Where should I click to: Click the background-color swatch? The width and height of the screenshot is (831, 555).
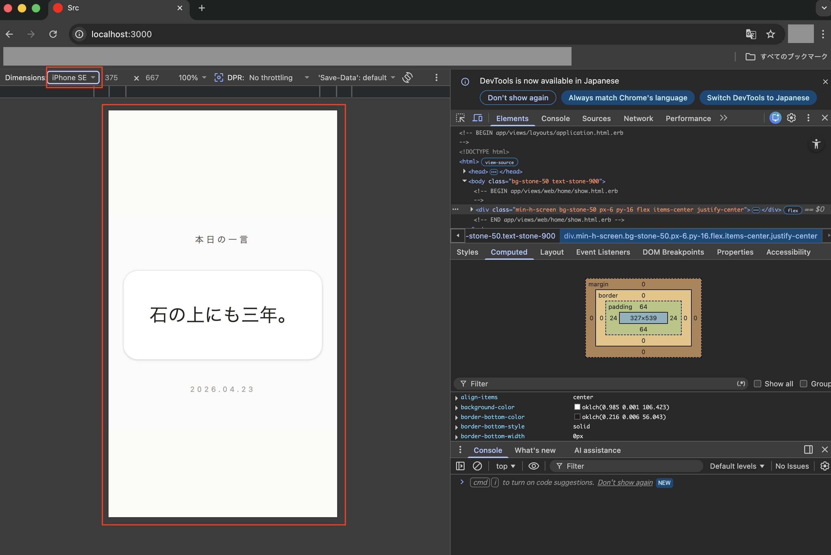click(577, 407)
